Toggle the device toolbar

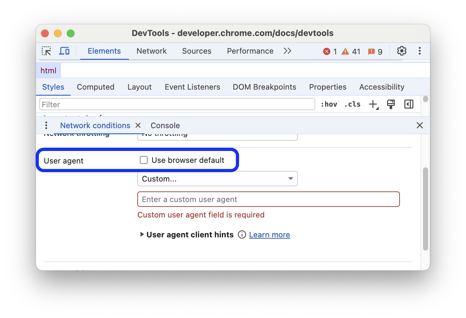coord(64,51)
